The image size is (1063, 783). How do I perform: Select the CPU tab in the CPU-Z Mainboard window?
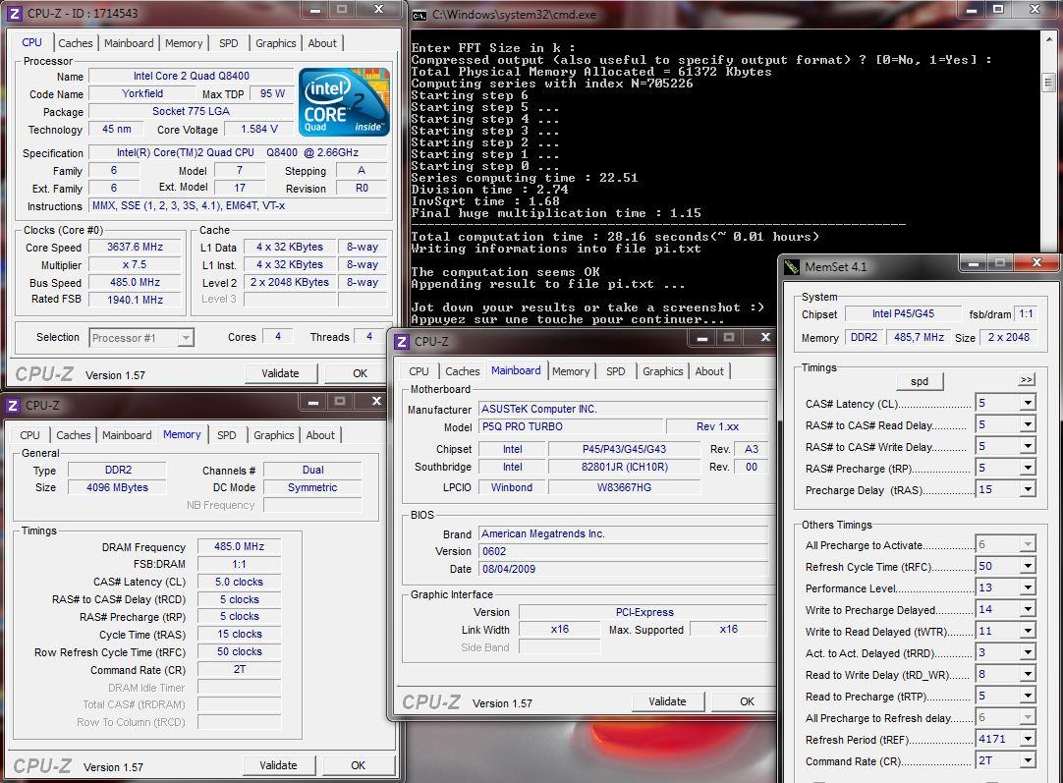(x=419, y=371)
